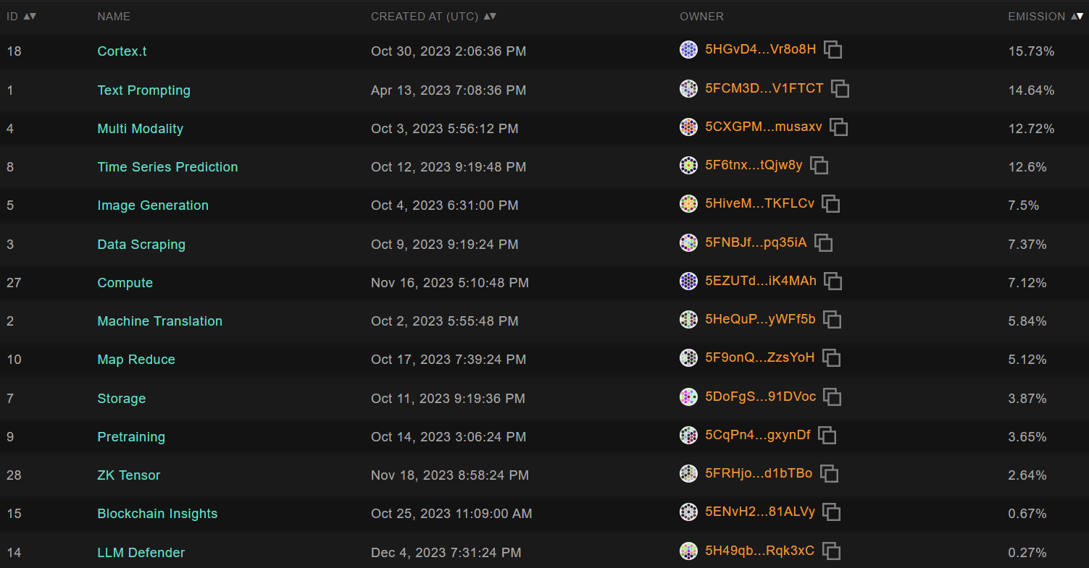Click the Time Series Prediction owner identicon
This screenshot has height=568, width=1089.
(x=688, y=166)
